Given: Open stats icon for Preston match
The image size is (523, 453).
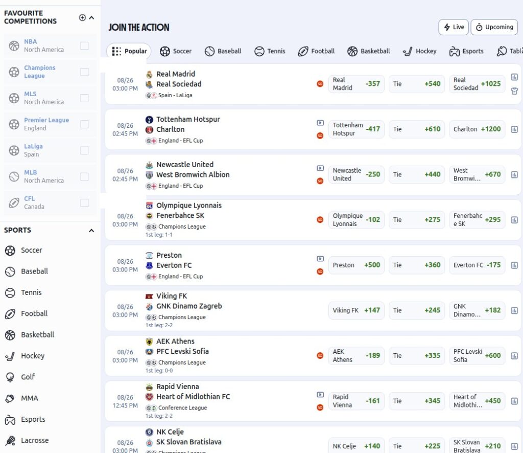Looking at the screenshot, I should [x=514, y=265].
